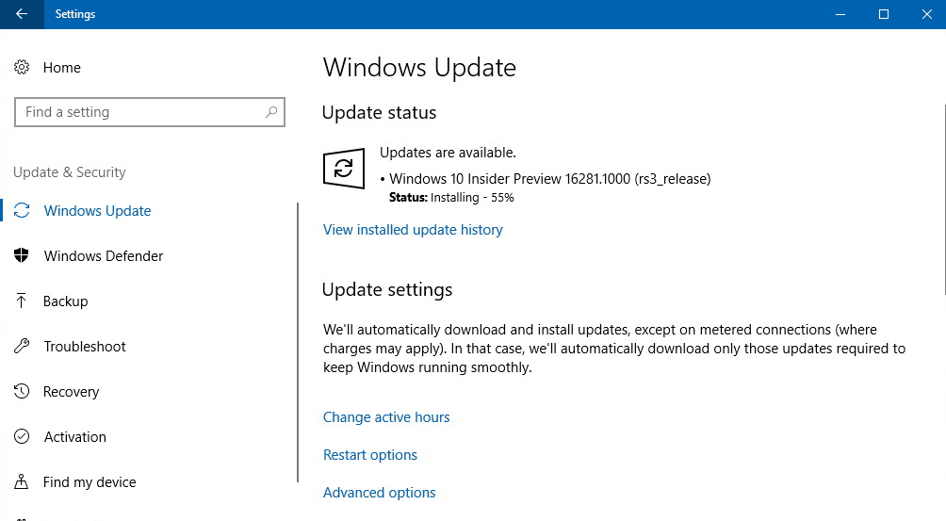Go to the Backup settings
The height and width of the screenshot is (521, 946).
65,301
